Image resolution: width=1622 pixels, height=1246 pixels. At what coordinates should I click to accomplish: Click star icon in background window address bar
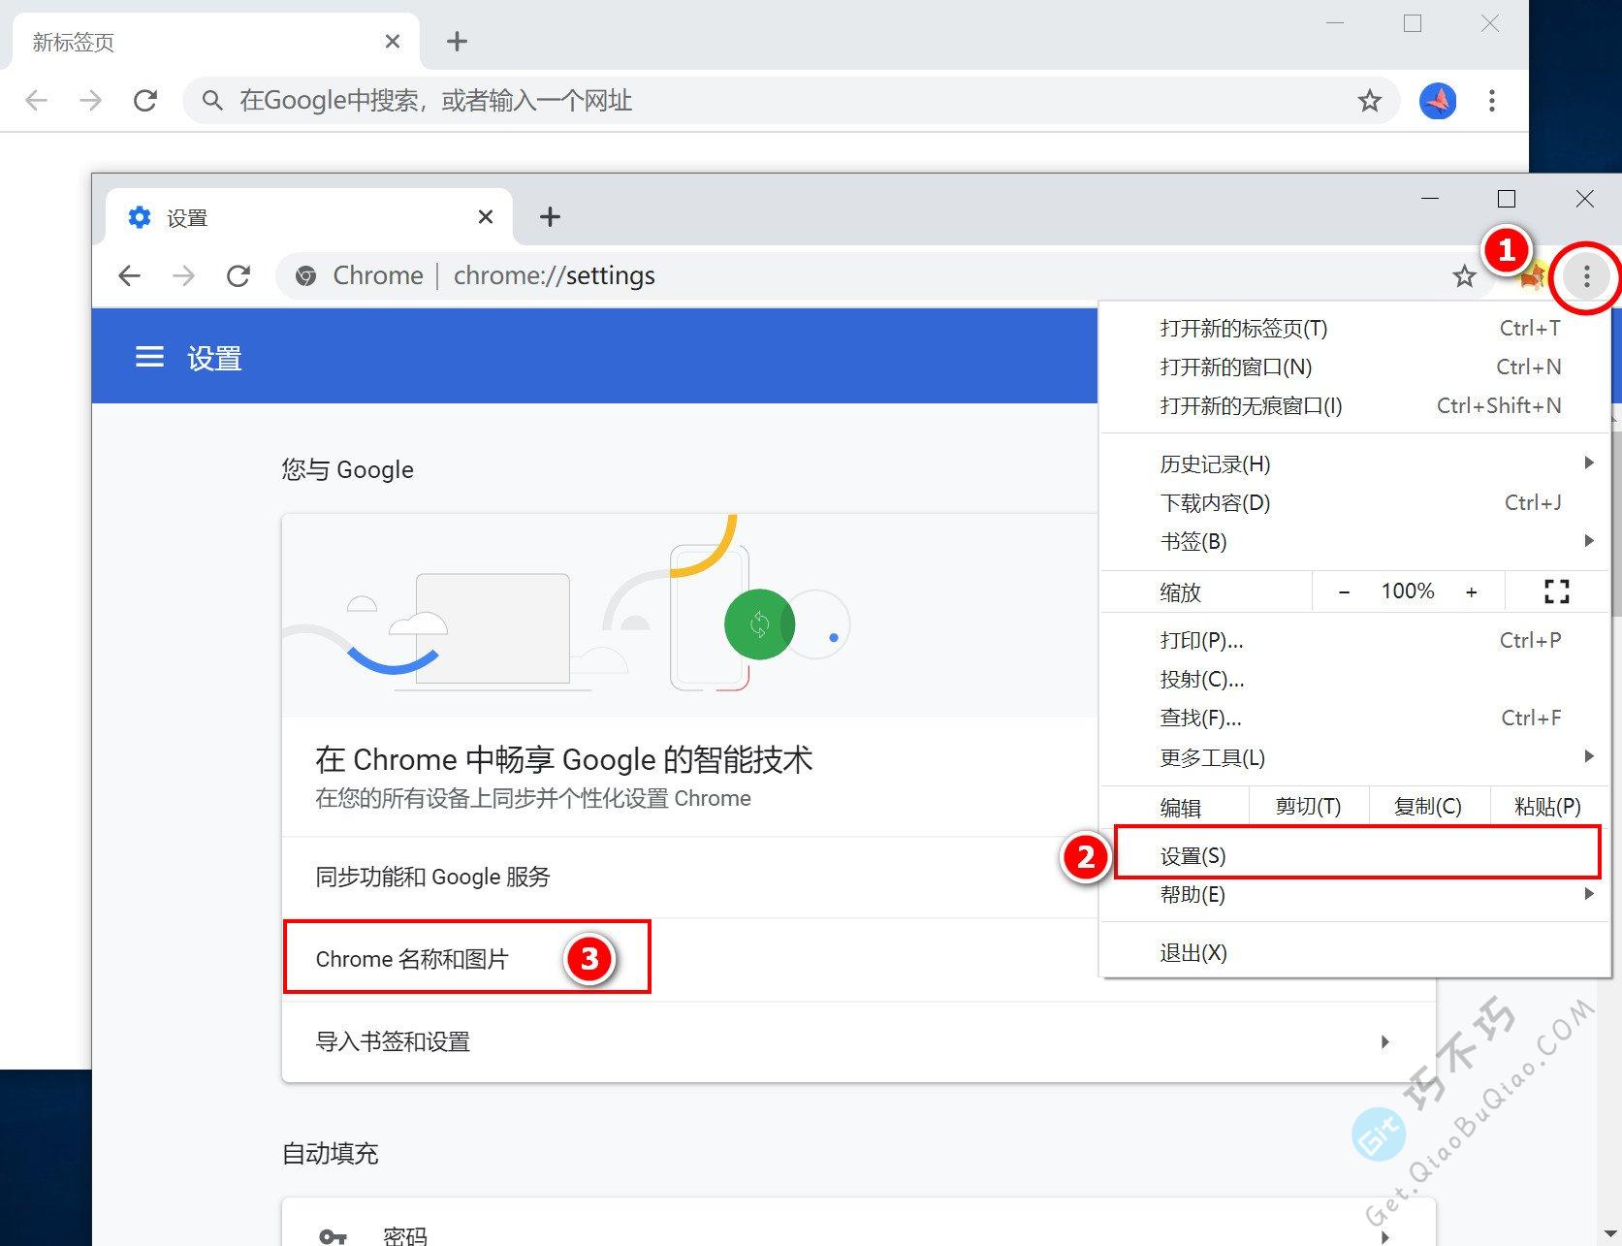(1369, 101)
